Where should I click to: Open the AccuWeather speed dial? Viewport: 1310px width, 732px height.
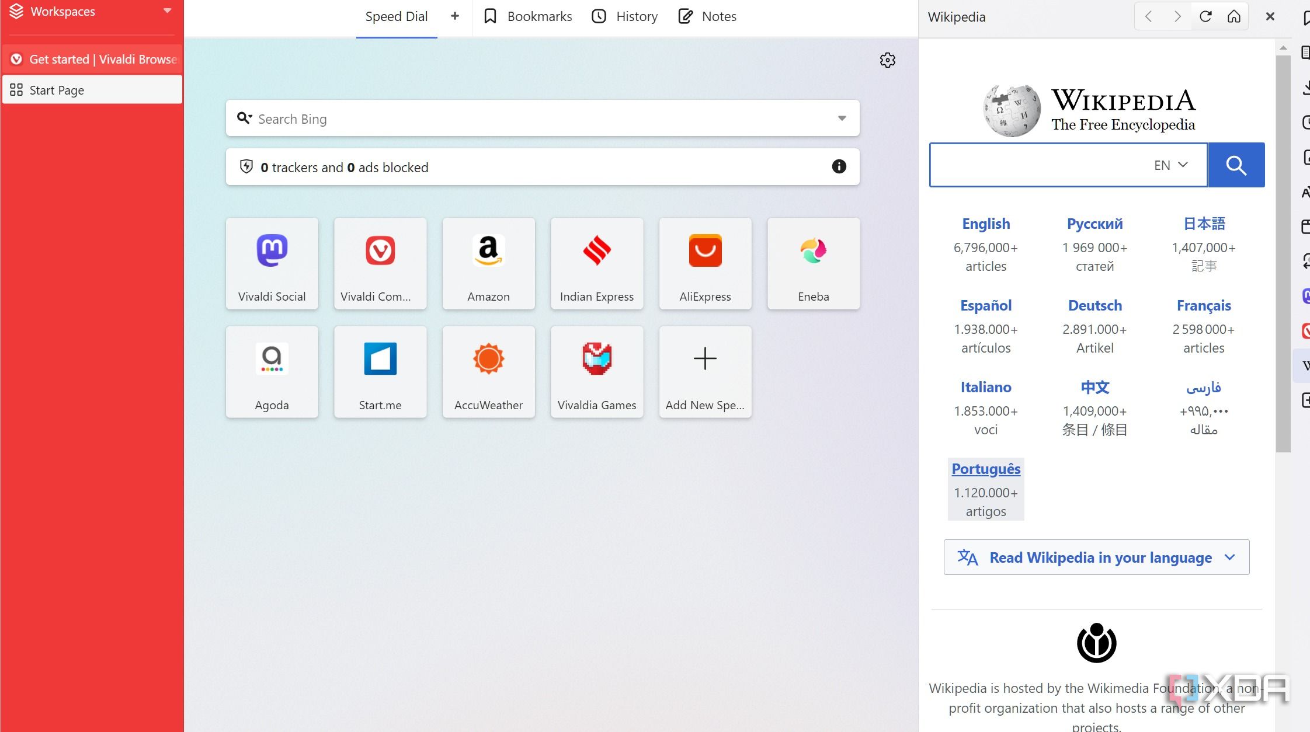point(488,372)
